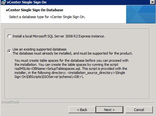Screen dimensions: 156x116
Task: Click the empty area of the options group box
Action: pyautogui.click(x=77, y=89)
